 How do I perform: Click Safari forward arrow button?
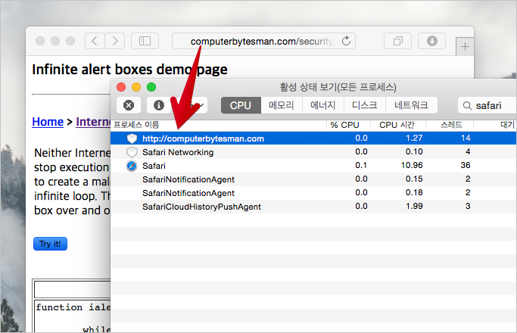[115, 41]
